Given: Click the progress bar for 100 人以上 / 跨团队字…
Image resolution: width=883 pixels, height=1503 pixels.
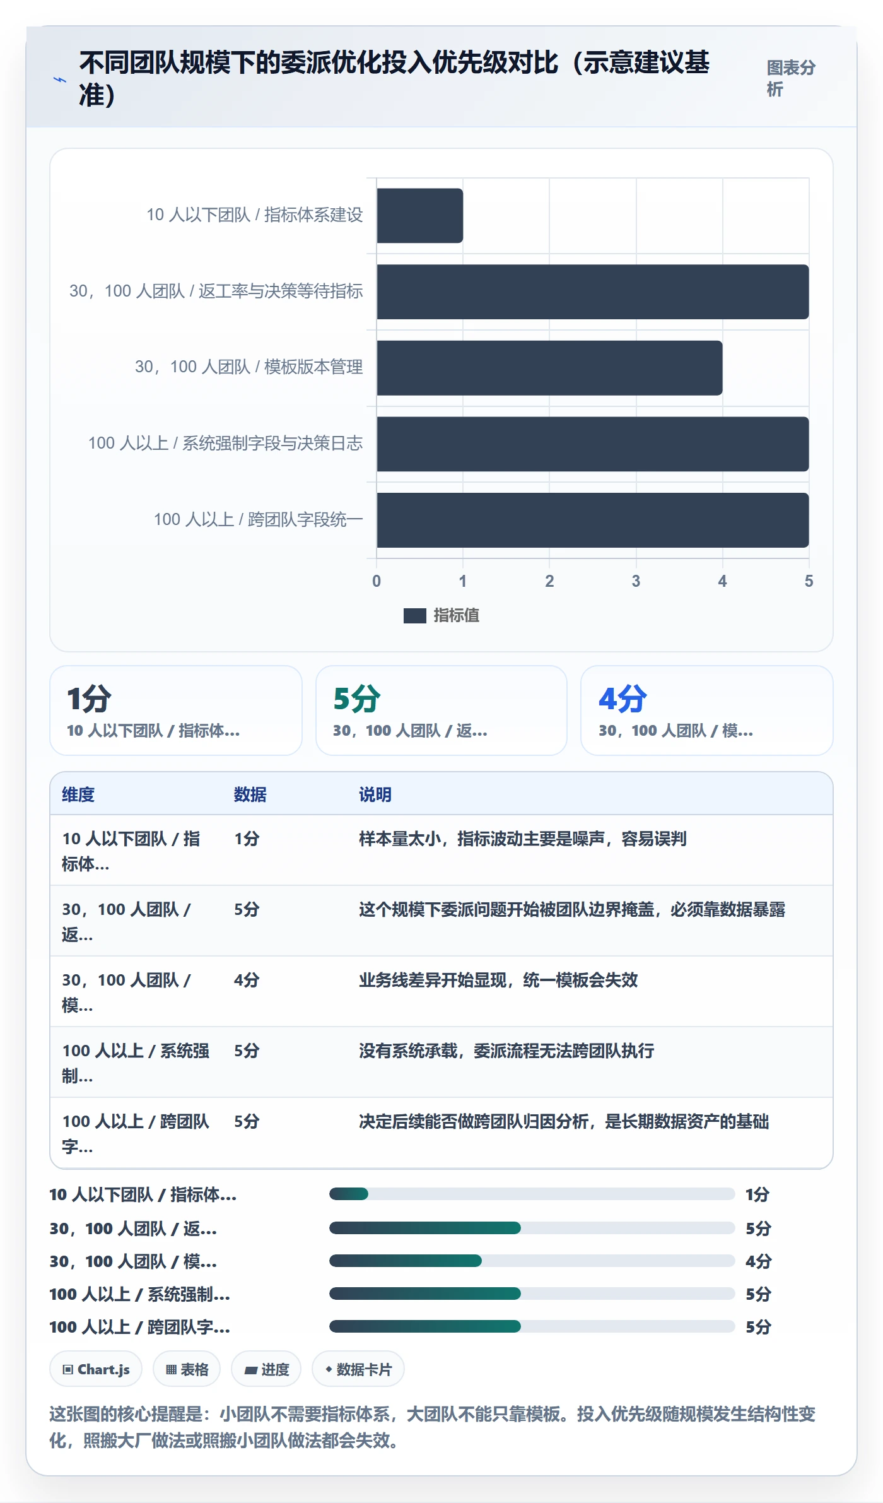Looking at the screenshot, I should coord(532,1326).
